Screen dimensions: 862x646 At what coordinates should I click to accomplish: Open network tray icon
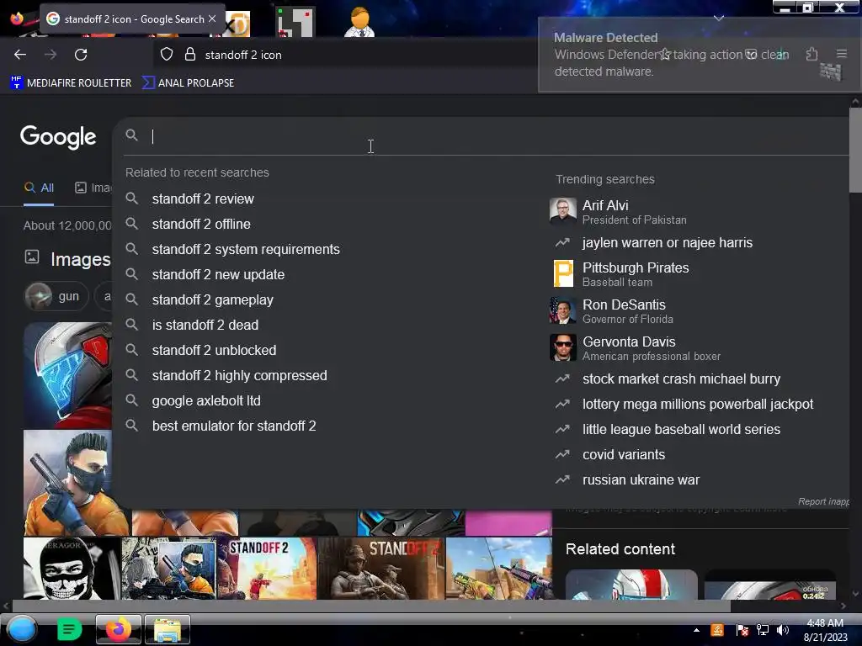point(762,630)
